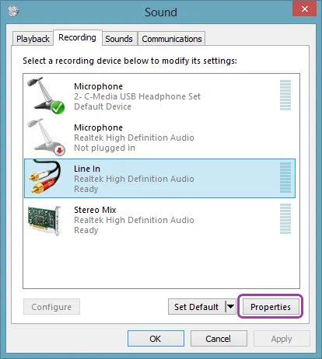Click the Set Default button
322x359 pixels.
(197, 307)
